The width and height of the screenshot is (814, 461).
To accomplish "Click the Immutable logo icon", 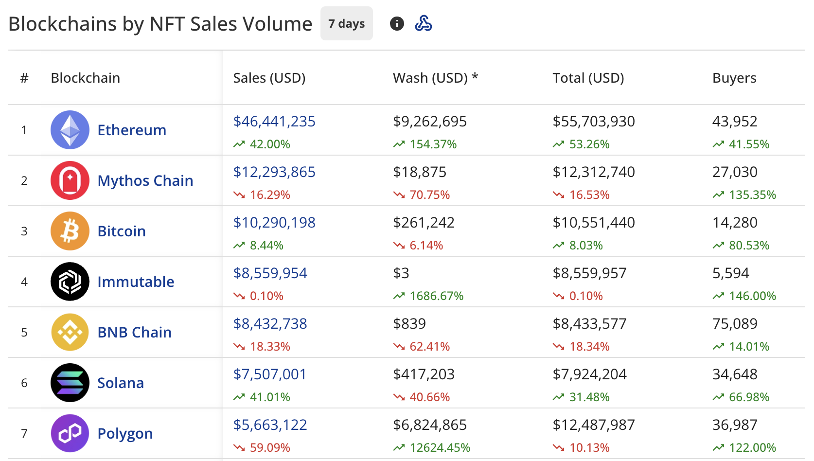I will point(70,282).
